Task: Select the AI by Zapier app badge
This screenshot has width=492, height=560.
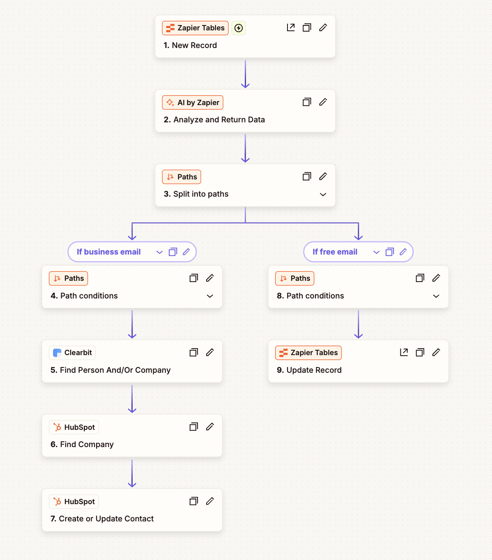Action: 193,102
